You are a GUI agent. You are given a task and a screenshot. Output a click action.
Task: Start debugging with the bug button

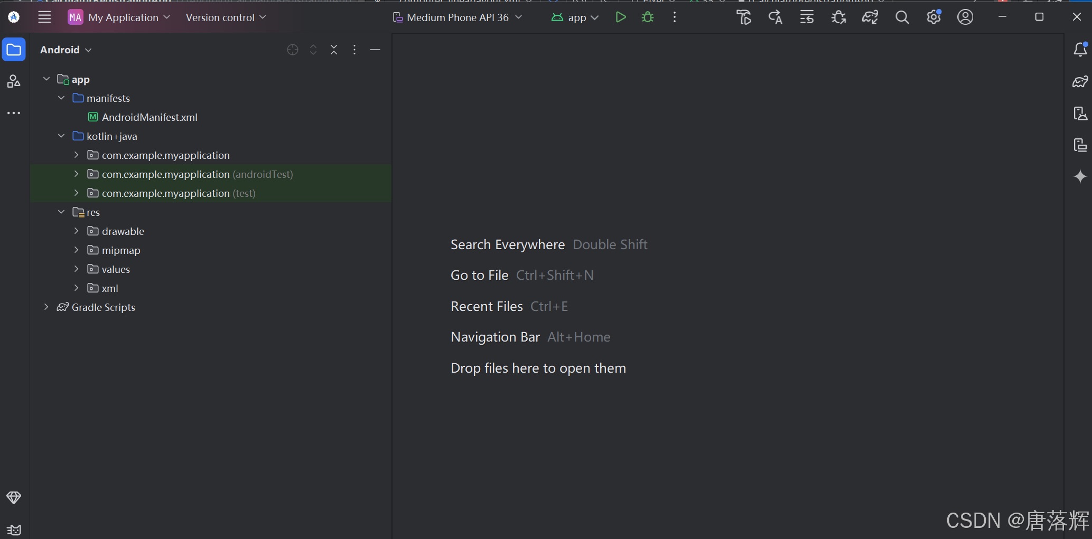647,17
